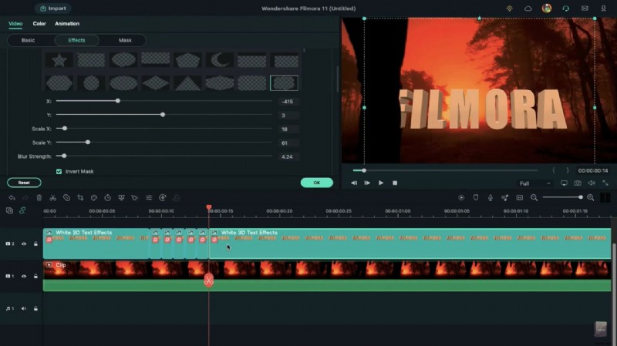Click the download icon in title bar
This screenshot has height=346, width=617.
603,8
